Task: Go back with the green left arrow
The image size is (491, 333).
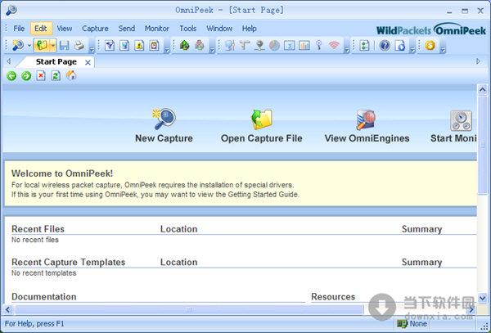Action: point(11,76)
